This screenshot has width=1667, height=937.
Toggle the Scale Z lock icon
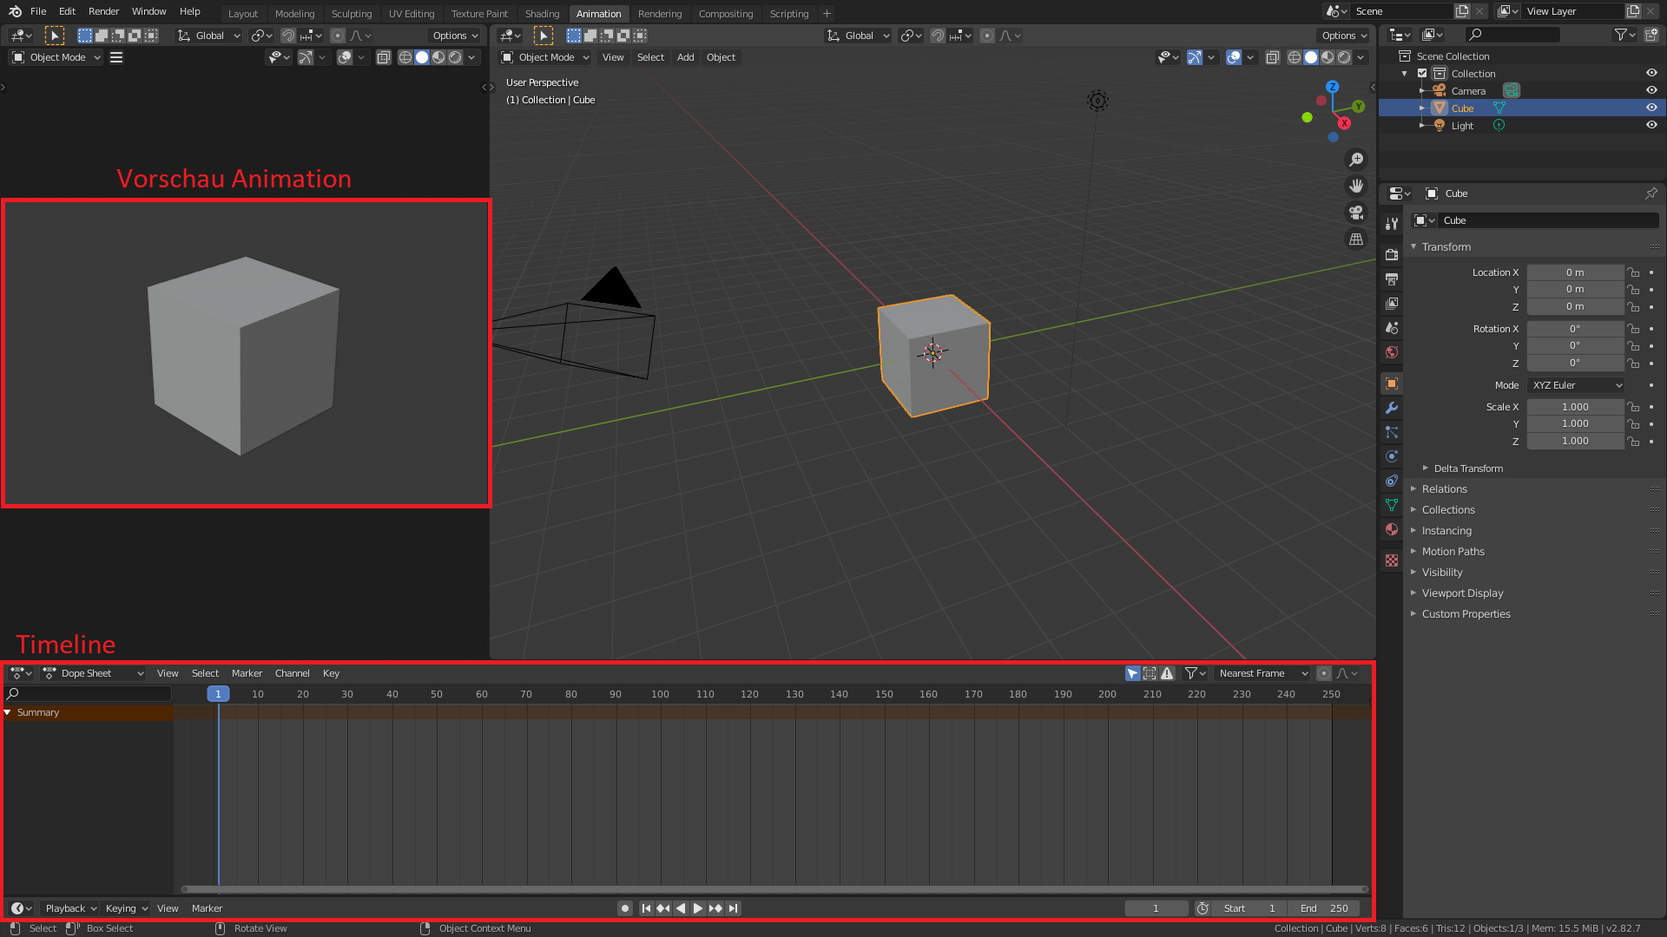(x=1633, y=442)
